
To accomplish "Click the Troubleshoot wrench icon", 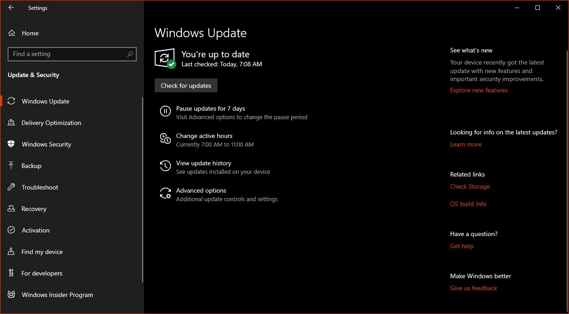I will [12, 187].
